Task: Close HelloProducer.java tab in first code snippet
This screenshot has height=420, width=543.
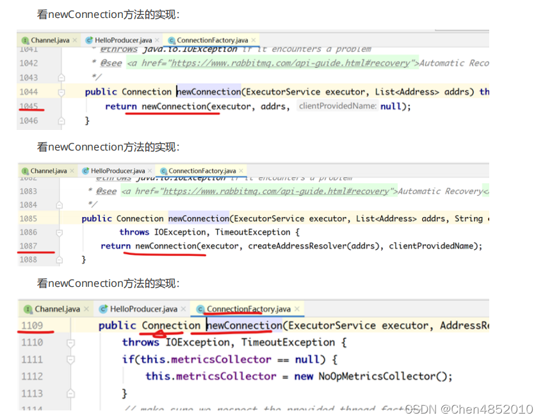Action: point(158,40)
